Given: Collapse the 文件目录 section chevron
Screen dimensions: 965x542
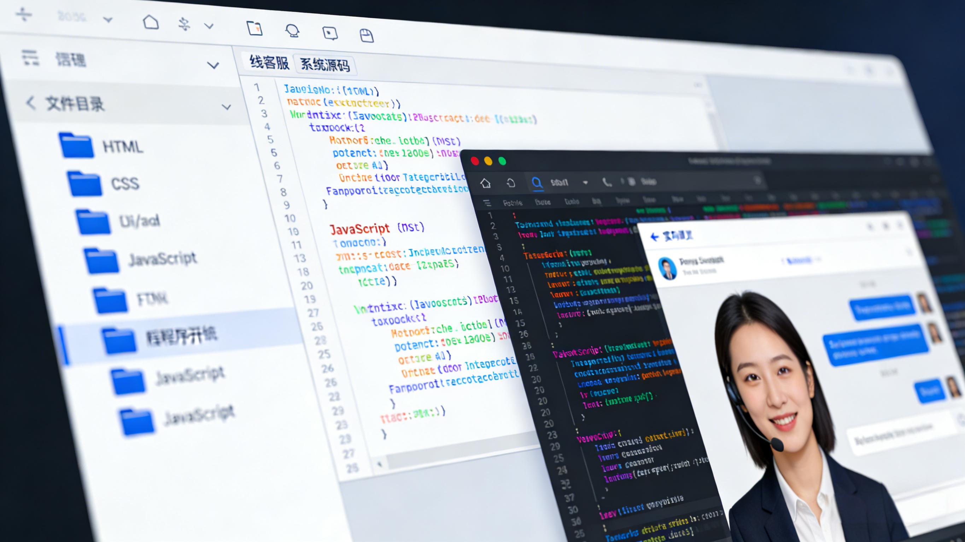Looking at the screenshot, I should coord(226,107).
